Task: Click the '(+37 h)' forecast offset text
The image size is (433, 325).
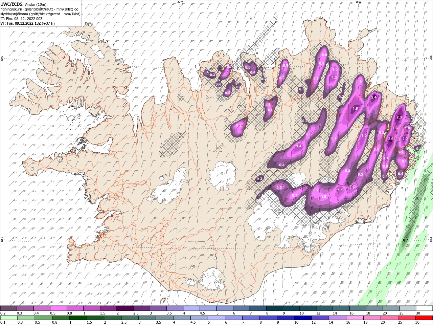Action: [48, 23]
